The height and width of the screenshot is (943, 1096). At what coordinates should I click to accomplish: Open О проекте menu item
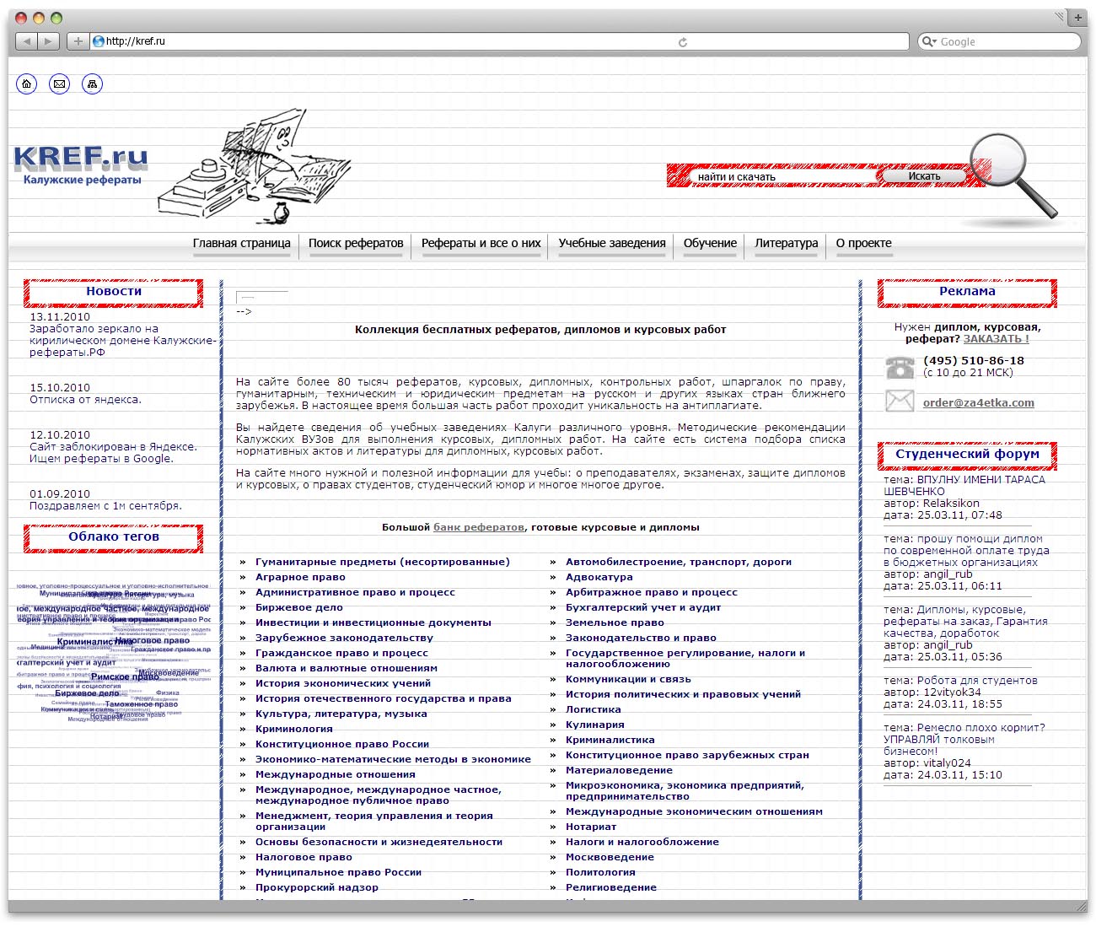pos(864,243)
